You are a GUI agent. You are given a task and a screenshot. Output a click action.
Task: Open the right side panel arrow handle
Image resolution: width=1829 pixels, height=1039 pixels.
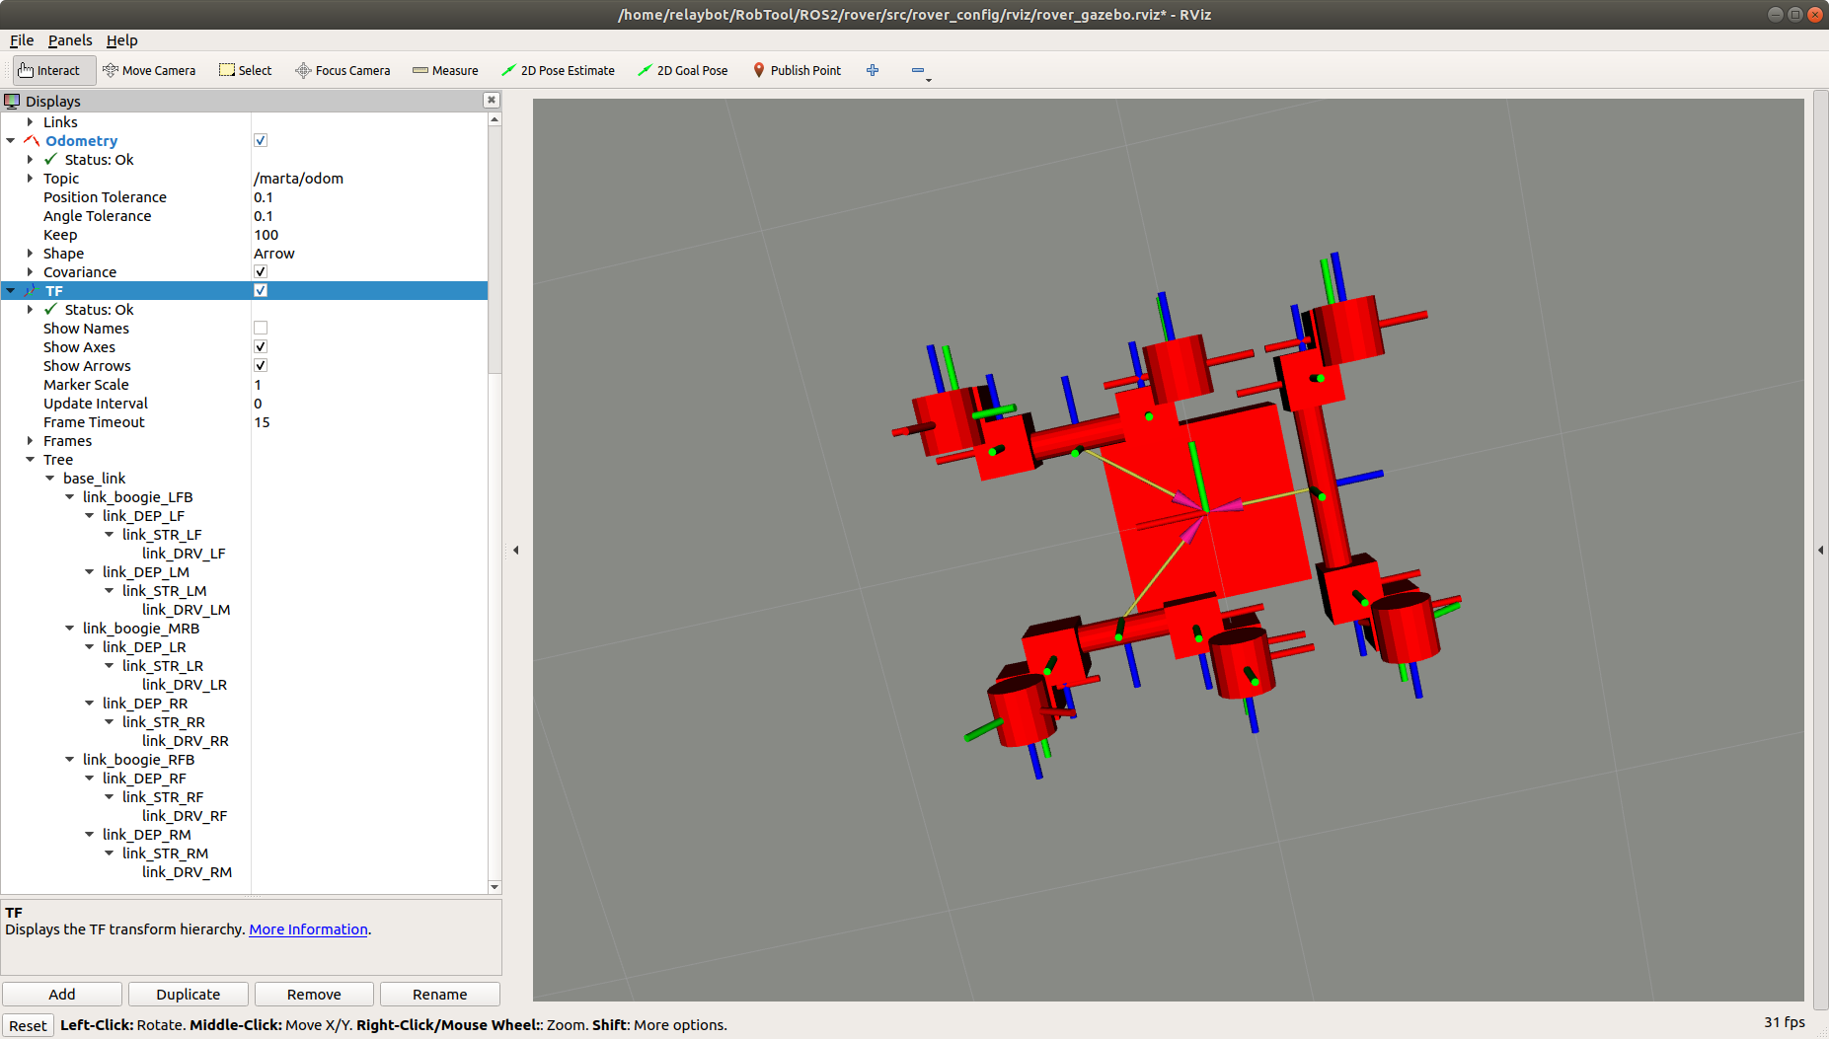(x=1821, y=550)
